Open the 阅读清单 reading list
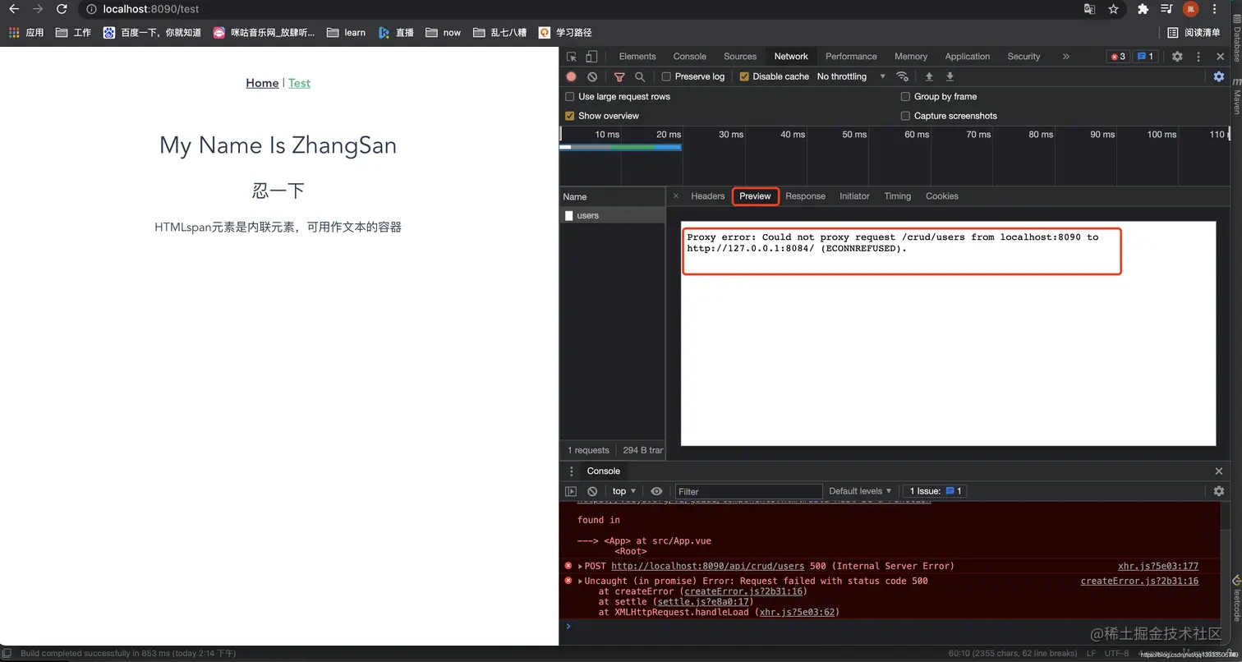 (1194, 33)
